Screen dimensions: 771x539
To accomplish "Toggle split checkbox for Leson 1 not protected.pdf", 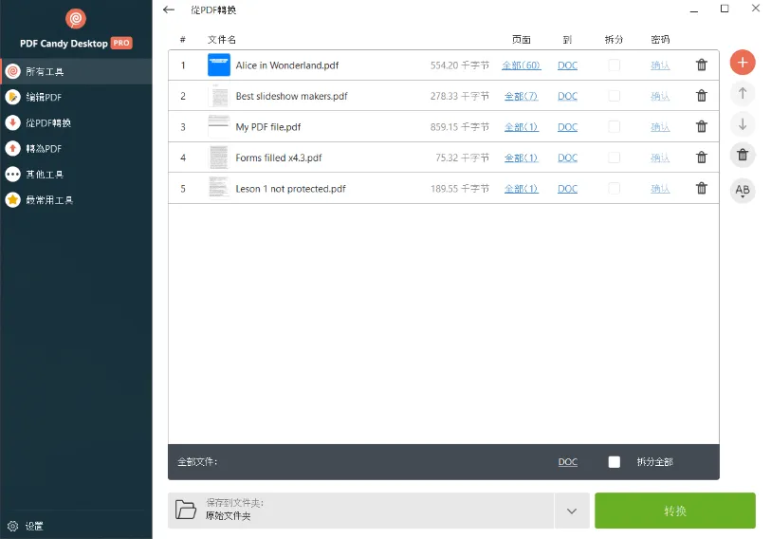I will 615,188.
